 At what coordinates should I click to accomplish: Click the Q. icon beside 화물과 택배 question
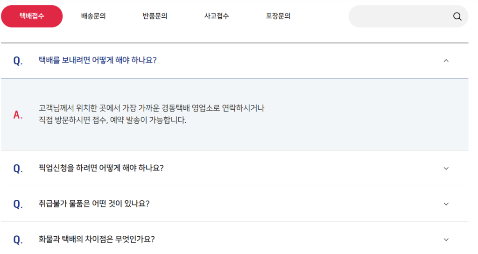pos(18,240)
